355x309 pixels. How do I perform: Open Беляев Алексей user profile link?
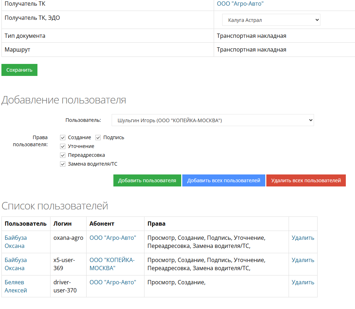(16, 286)
